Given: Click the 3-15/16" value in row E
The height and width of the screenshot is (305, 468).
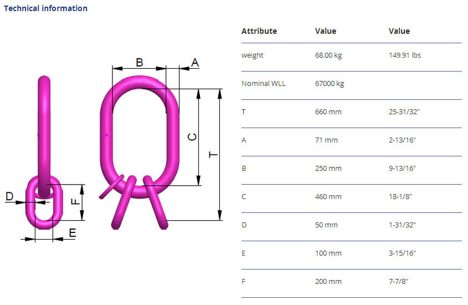Looking at the screenshot, I should tap(402, 253).
